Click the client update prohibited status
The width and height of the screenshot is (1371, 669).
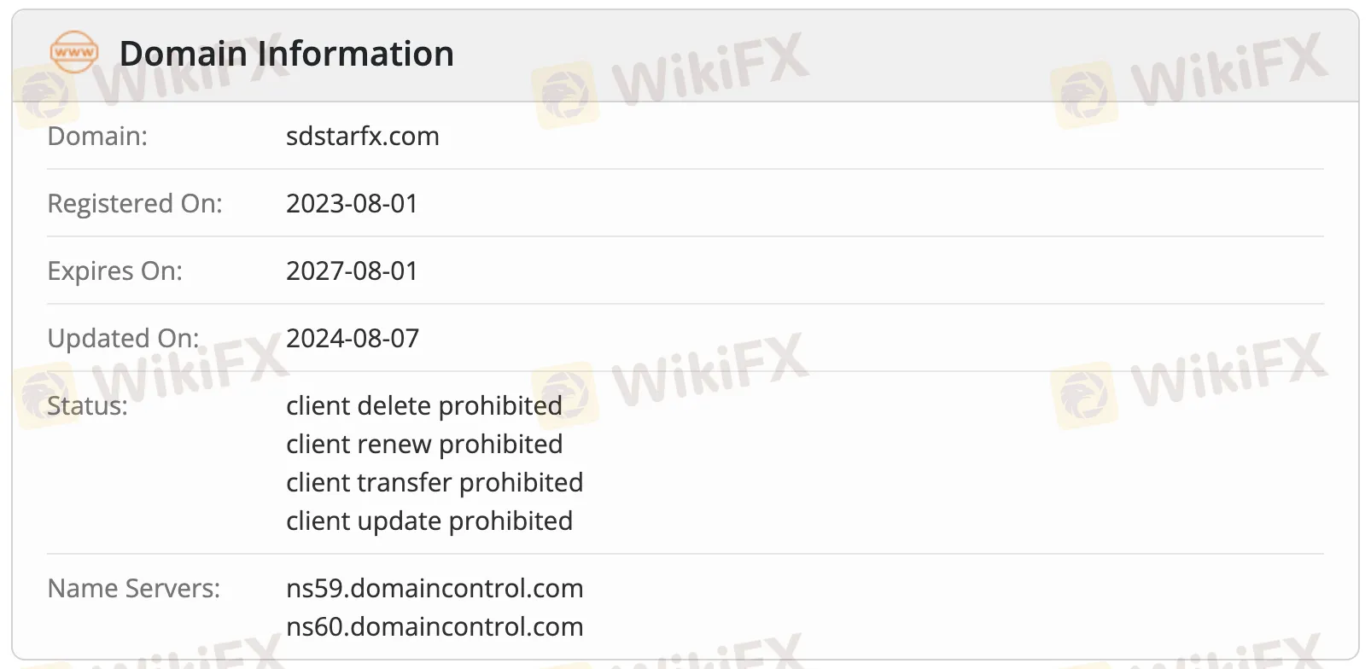(429, 521)
